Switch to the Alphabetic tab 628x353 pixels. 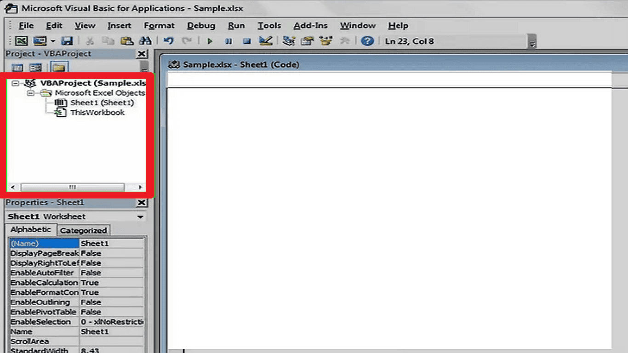[x=31, y=229]
